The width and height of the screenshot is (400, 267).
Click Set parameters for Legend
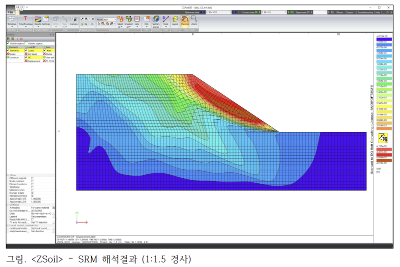(x=39, y=217)
